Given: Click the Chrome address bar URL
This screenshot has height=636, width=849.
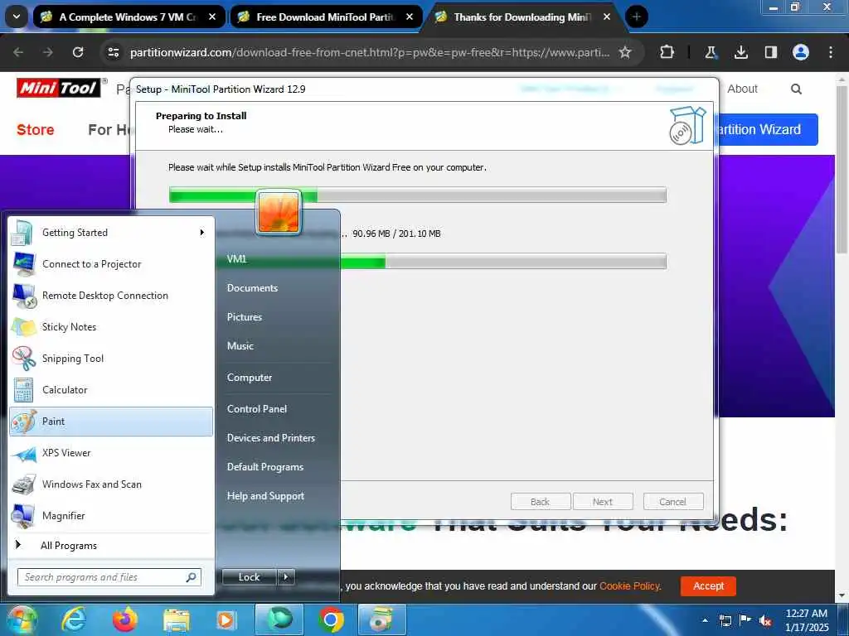Looking at the screenshot, I should pos(370,52).
